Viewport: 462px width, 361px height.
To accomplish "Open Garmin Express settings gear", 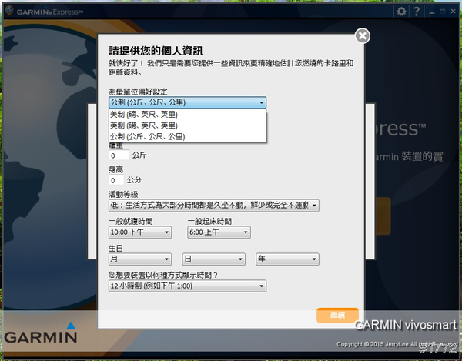I will (x=401, y=12).
